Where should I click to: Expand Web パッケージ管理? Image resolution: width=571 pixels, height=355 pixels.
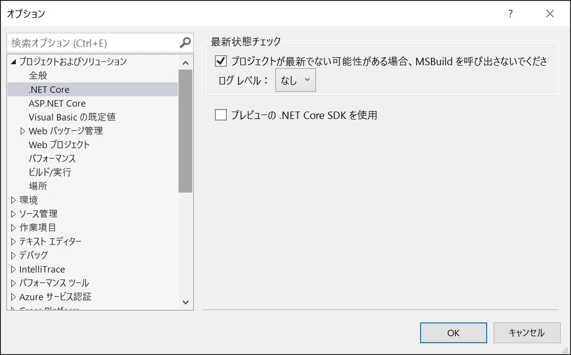pos(23,131)
